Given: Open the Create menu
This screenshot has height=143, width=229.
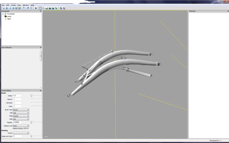Looking at the screenshot, I should 13,5.
